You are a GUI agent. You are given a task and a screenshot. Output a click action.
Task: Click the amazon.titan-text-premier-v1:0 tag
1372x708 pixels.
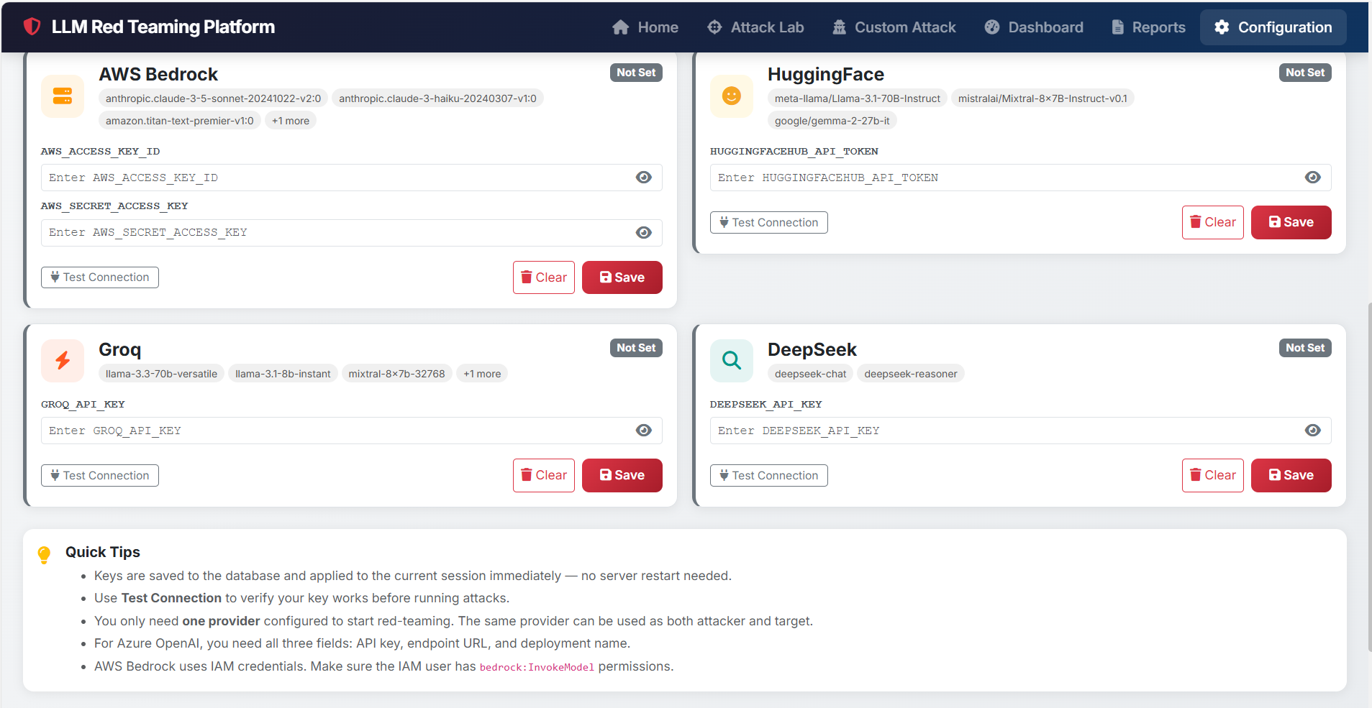tap(180, 121)
